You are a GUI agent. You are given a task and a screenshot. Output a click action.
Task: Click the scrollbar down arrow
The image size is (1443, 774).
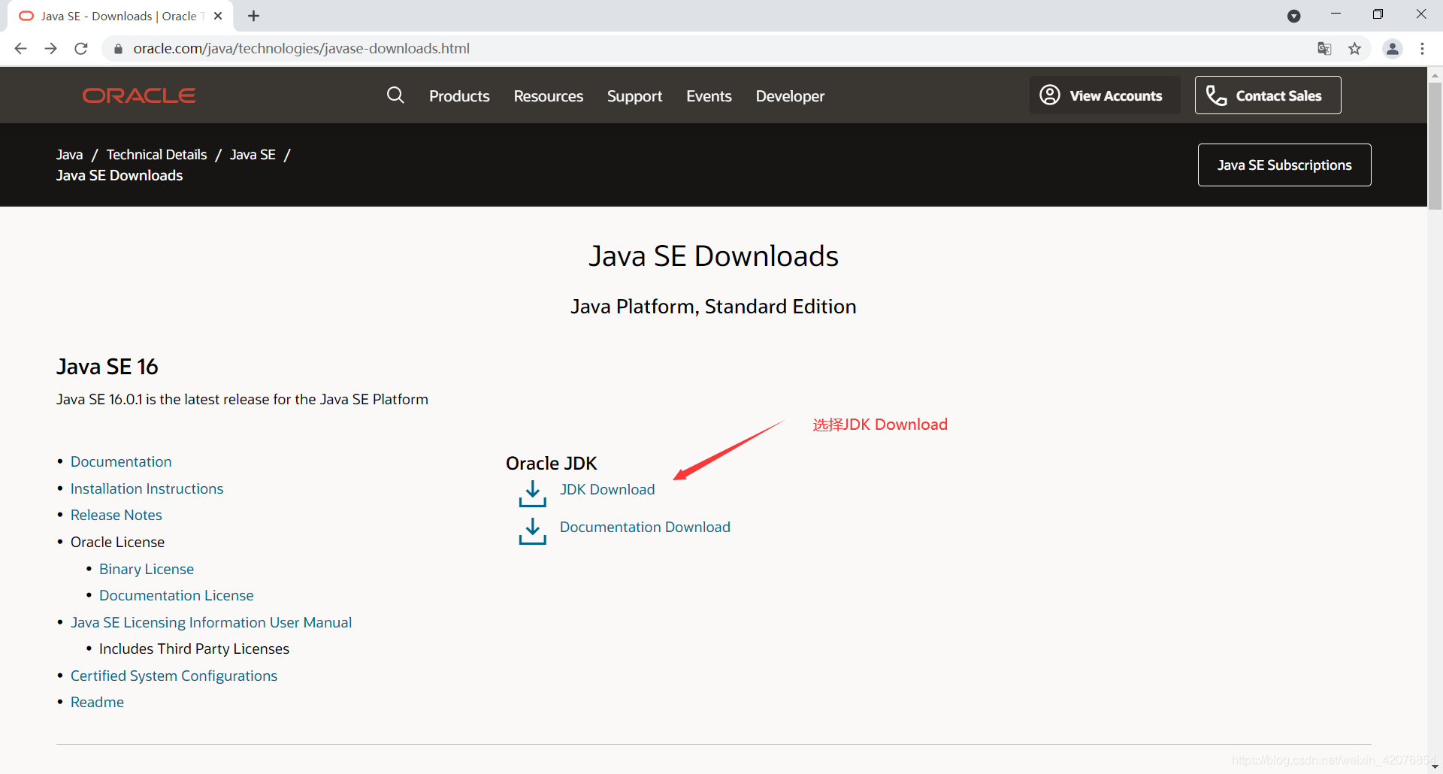[x=1435, y=766]
